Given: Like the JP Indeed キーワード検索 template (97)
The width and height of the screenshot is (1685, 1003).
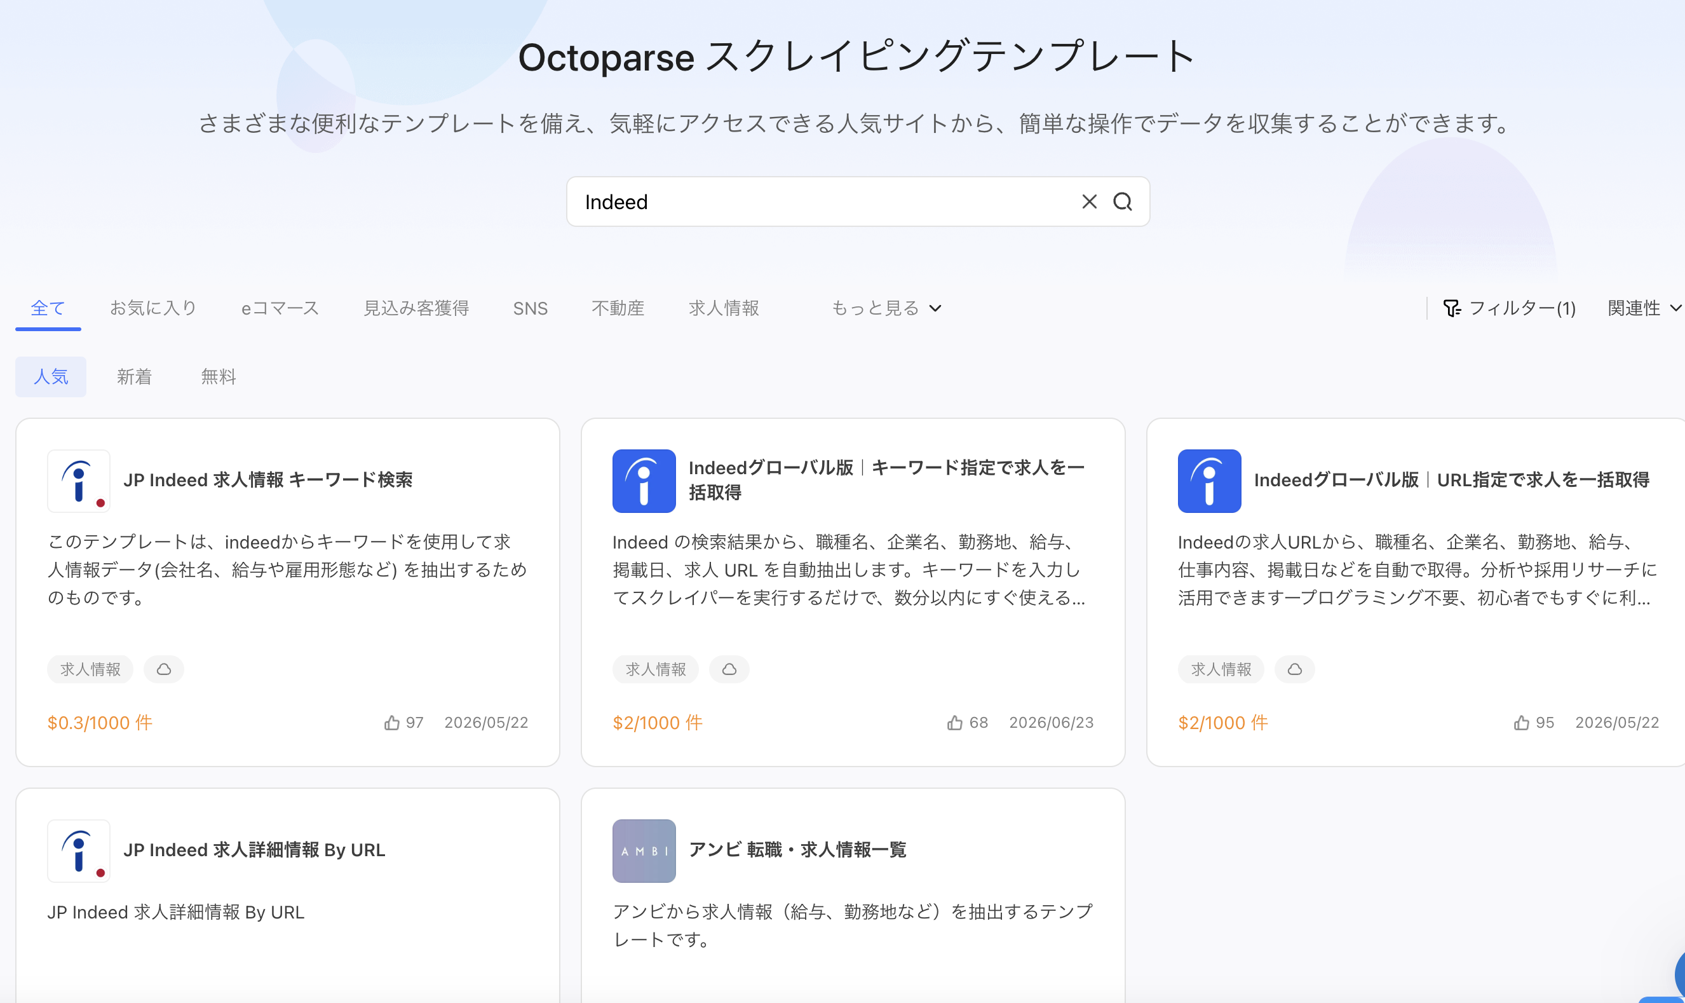Looking at the screenshot, I should pos(392,723).
